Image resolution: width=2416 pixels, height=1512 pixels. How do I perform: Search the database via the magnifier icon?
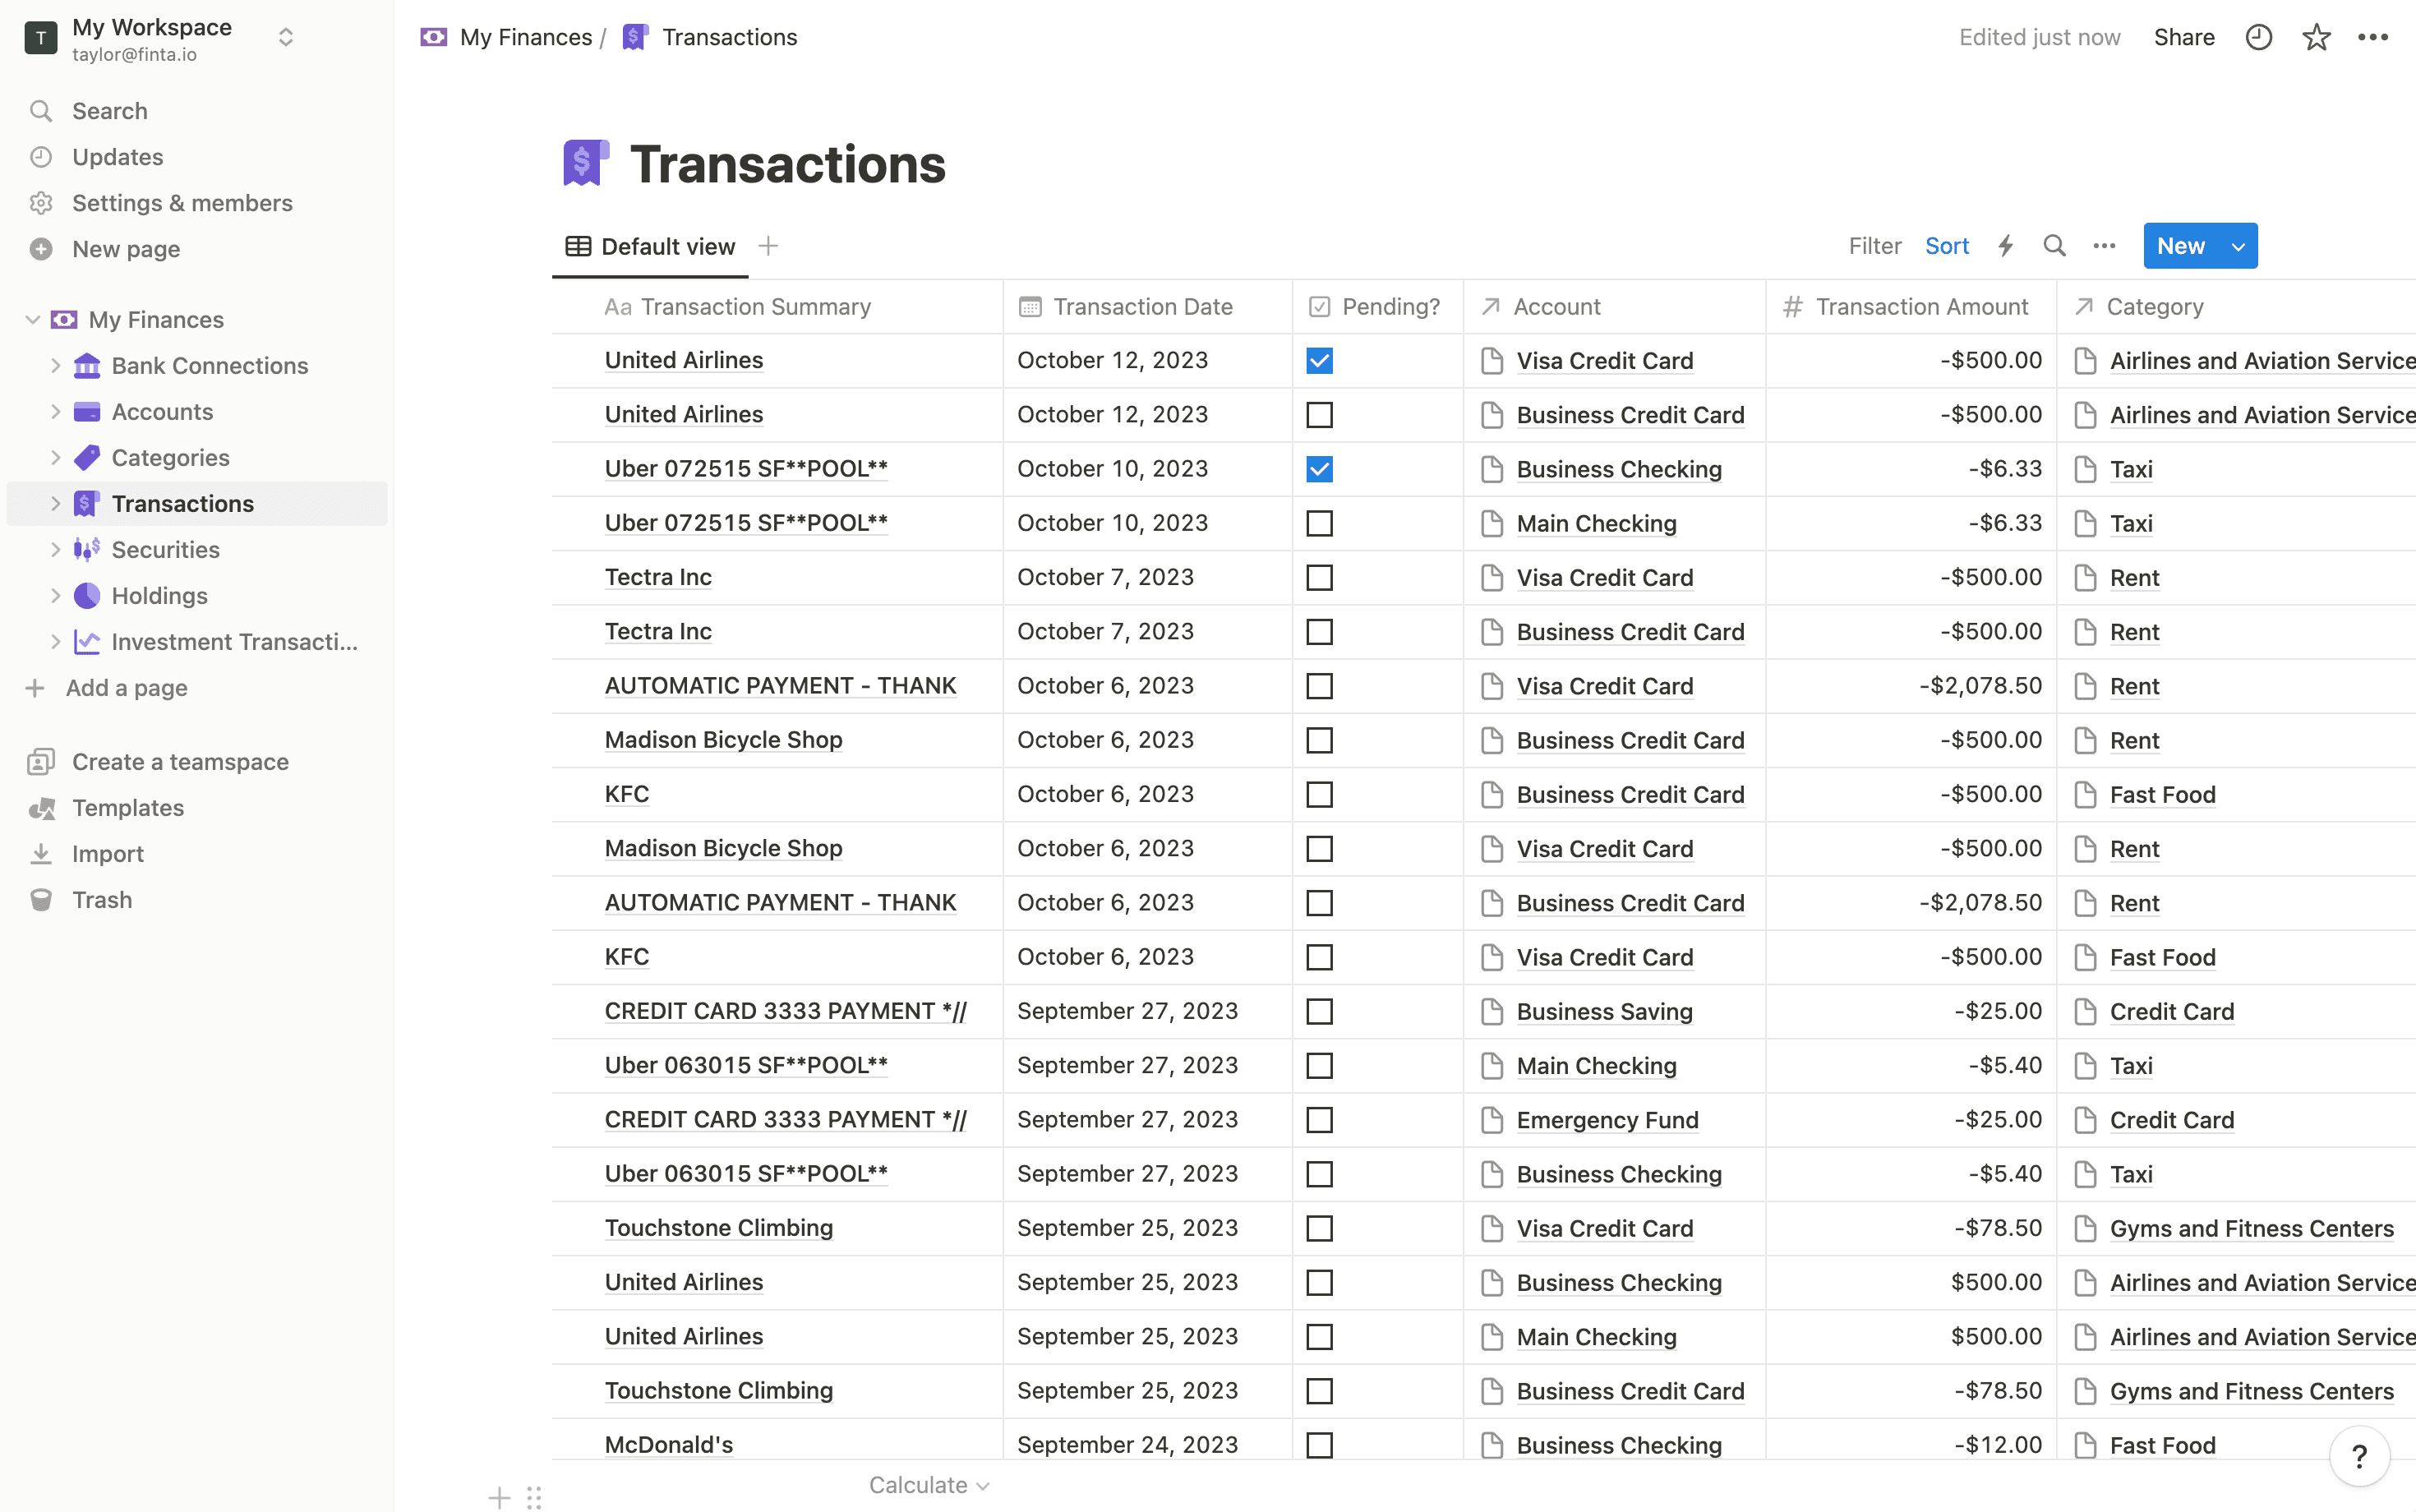pos(2055,245)
